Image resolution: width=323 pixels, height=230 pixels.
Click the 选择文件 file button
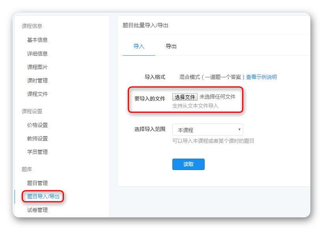pos(185,97)
